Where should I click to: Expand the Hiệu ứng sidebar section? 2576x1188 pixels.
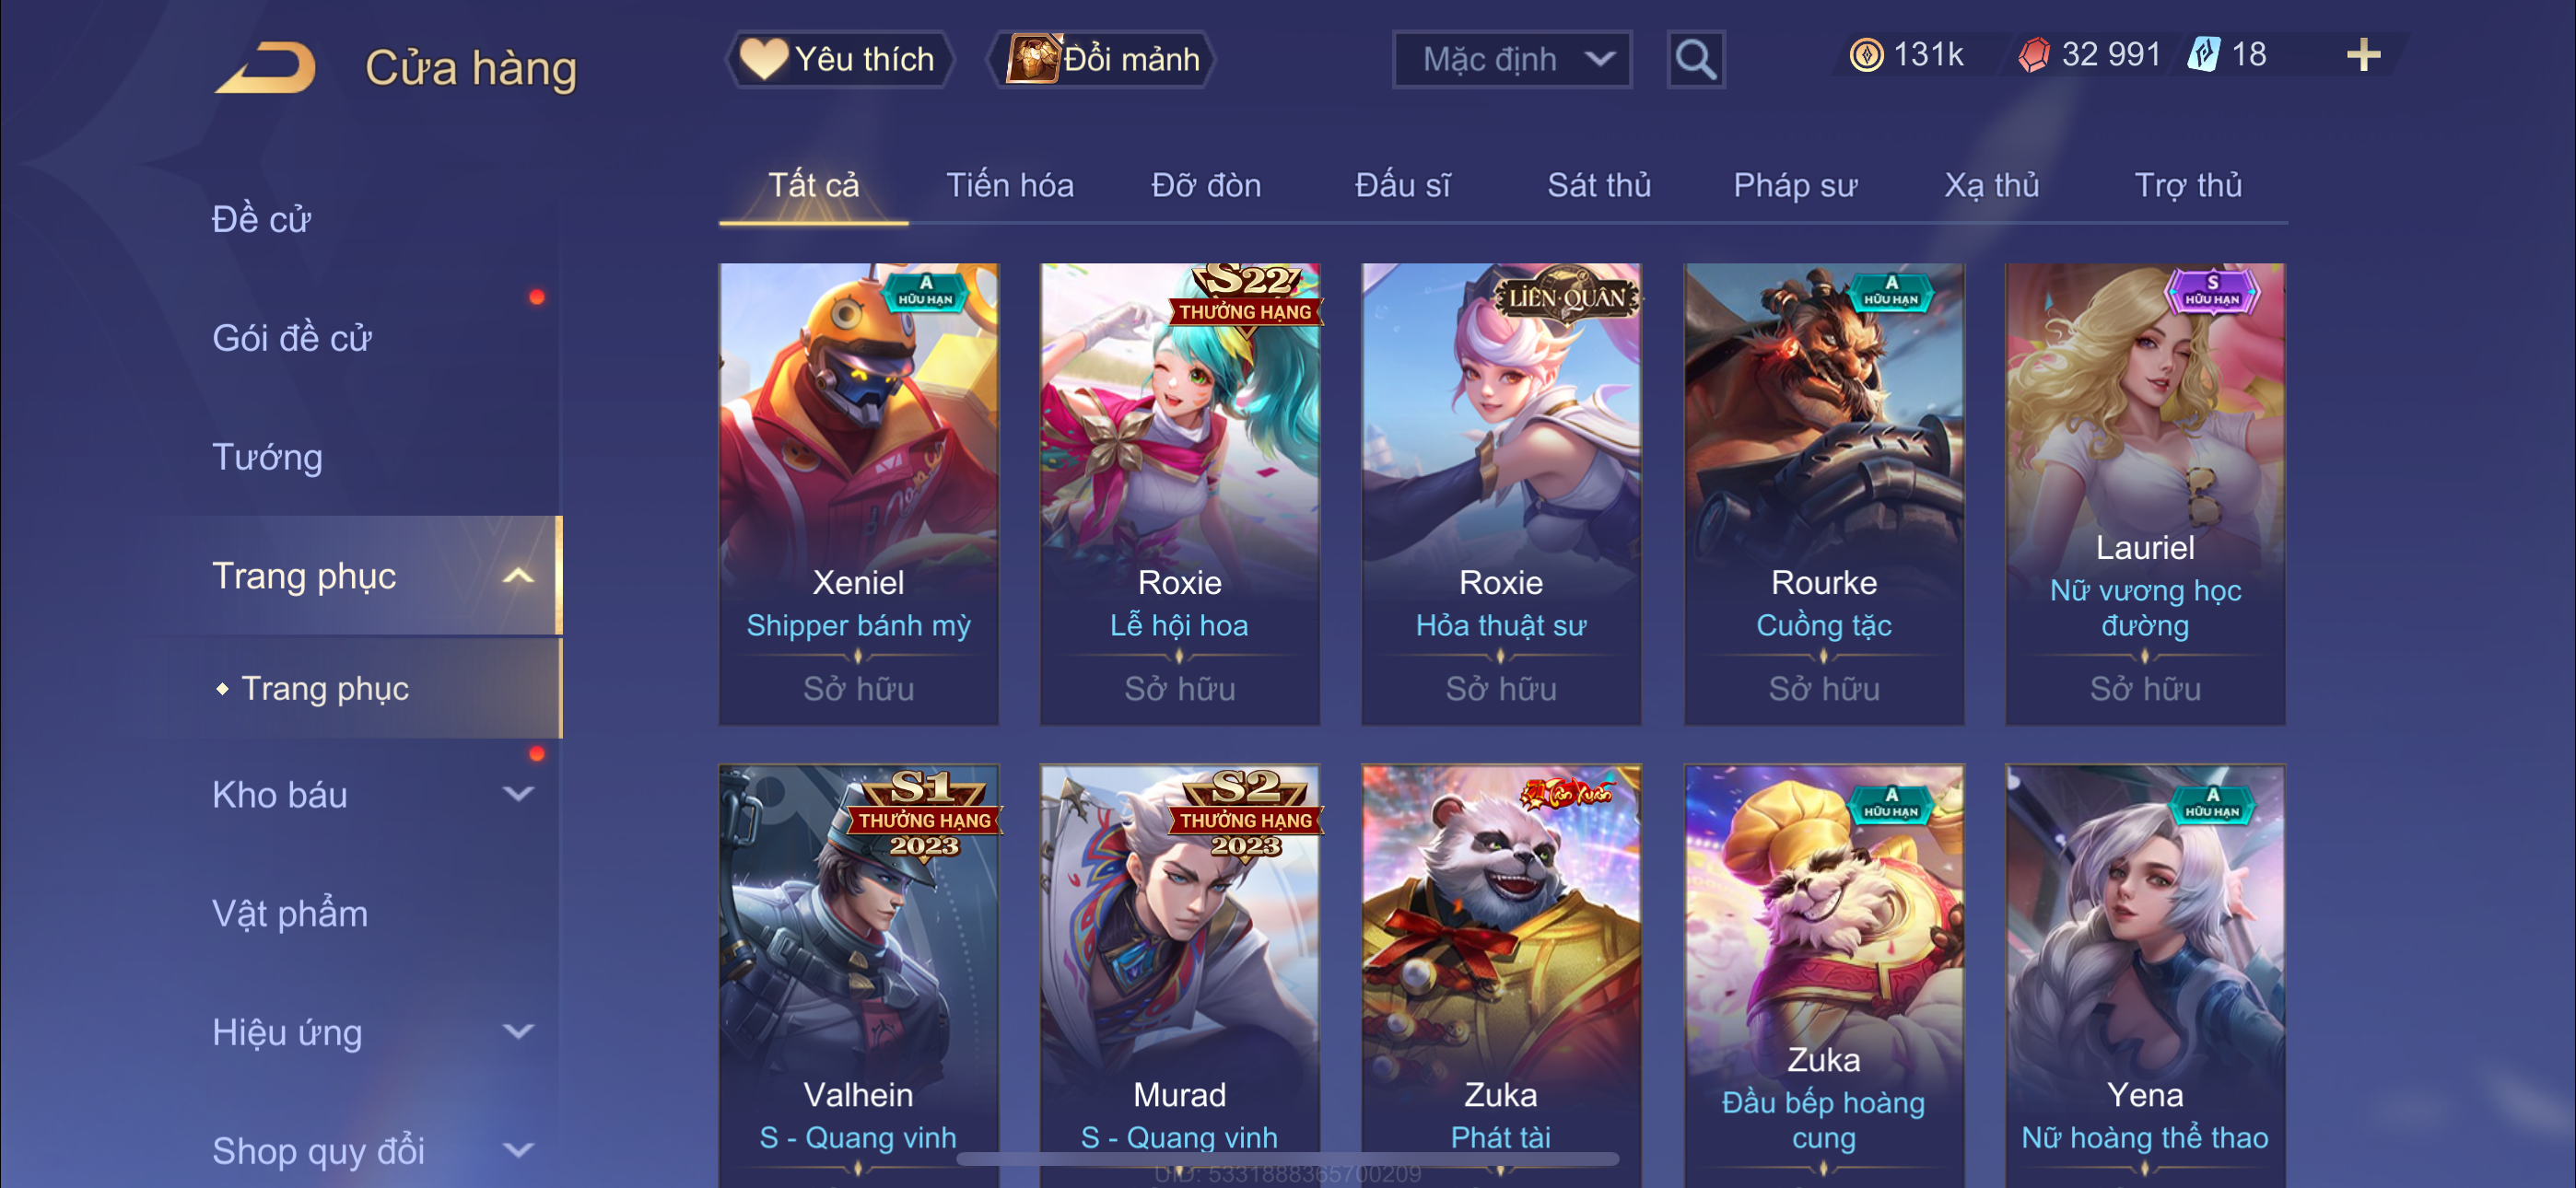[517, 1031]
